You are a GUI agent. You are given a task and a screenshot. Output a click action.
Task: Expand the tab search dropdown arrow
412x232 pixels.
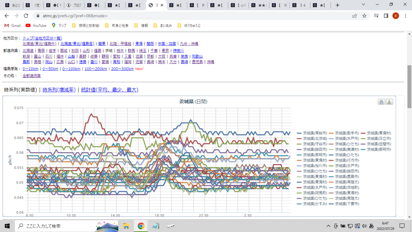coord(364,5)
